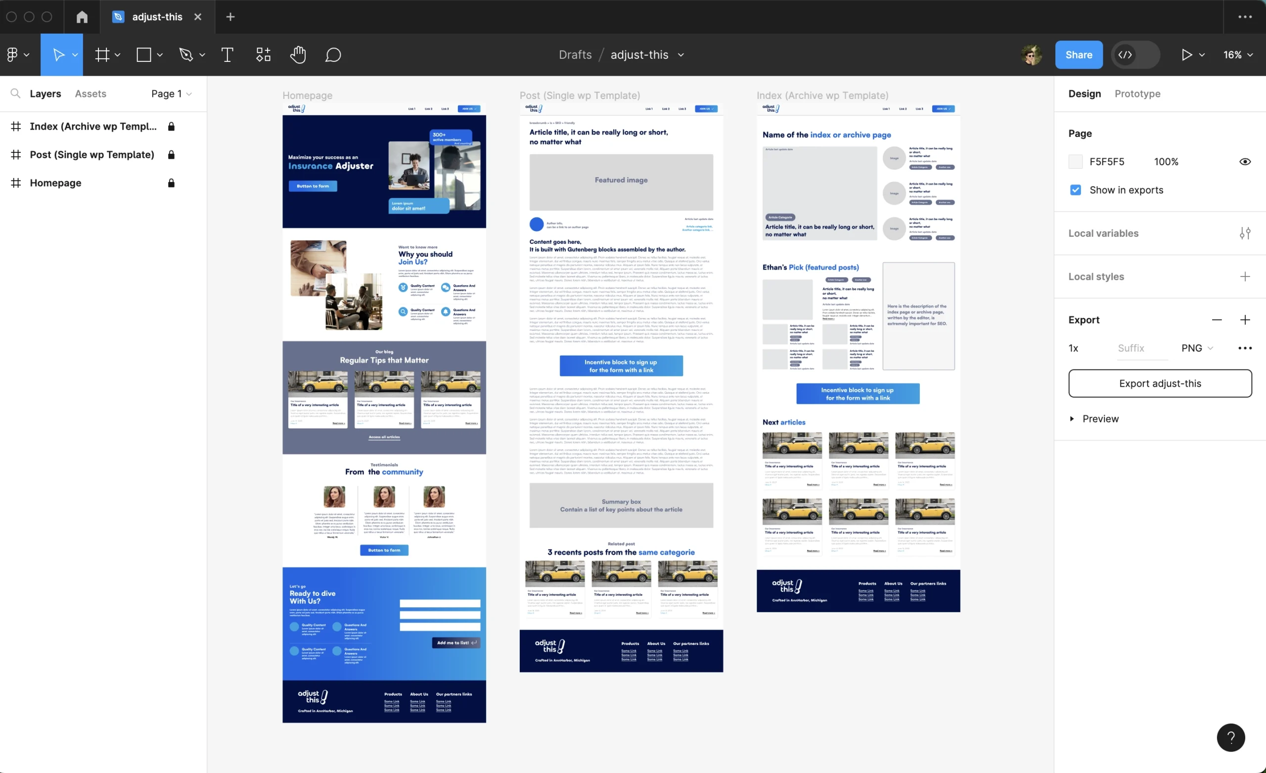
Task: Select the Comment tool
Action: pos(333,55)
